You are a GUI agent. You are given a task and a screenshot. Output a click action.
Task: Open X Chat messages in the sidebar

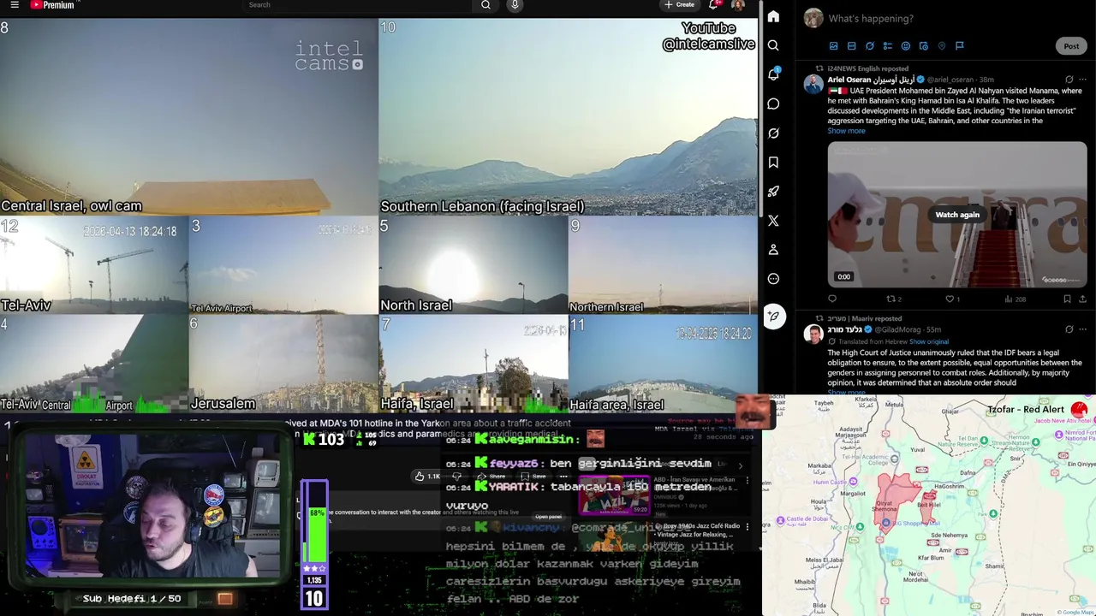coord(773,104)
